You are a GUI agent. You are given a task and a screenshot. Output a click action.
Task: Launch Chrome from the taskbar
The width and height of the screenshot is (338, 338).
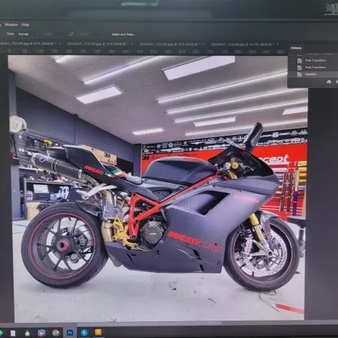coord(56,333)
